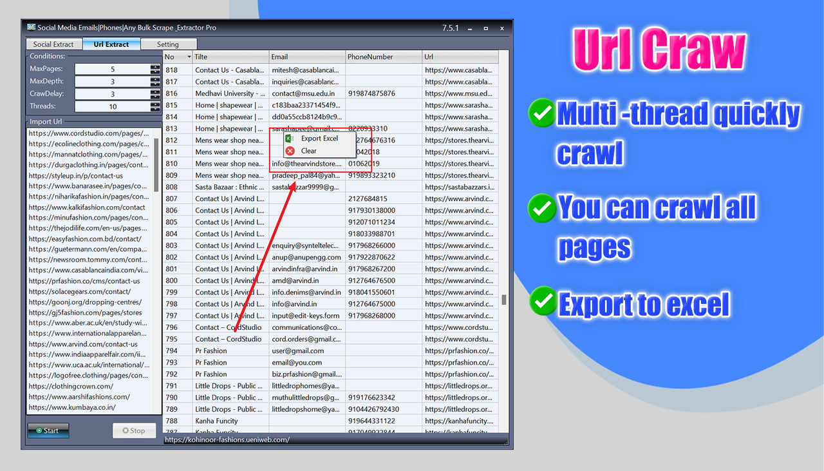Click the Excel icon beside Export Excel

pos(290,139)
